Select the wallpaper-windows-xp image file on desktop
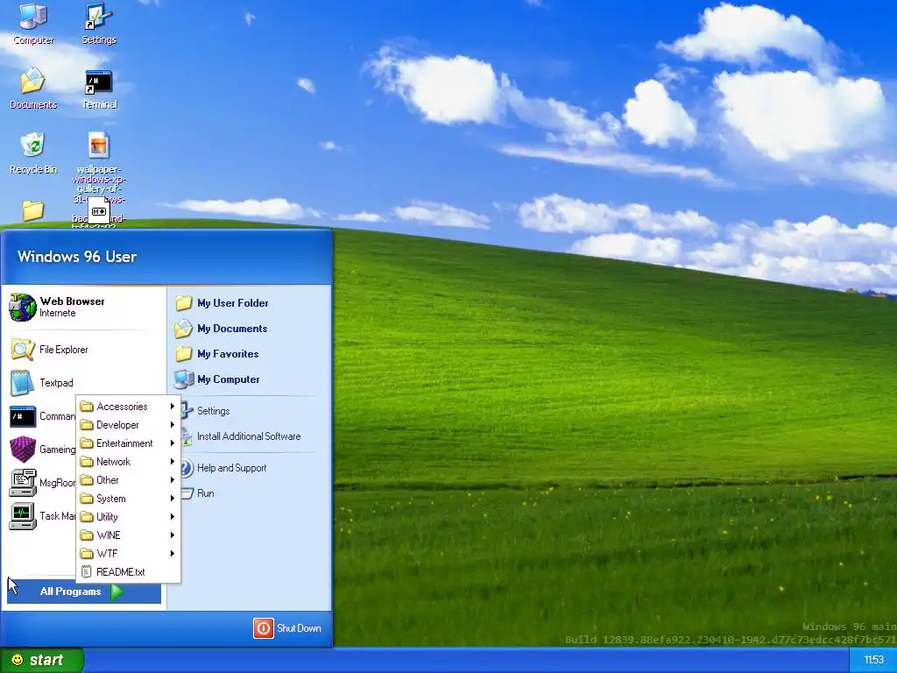This screenshot has width=897, height=673. (98, 145)
